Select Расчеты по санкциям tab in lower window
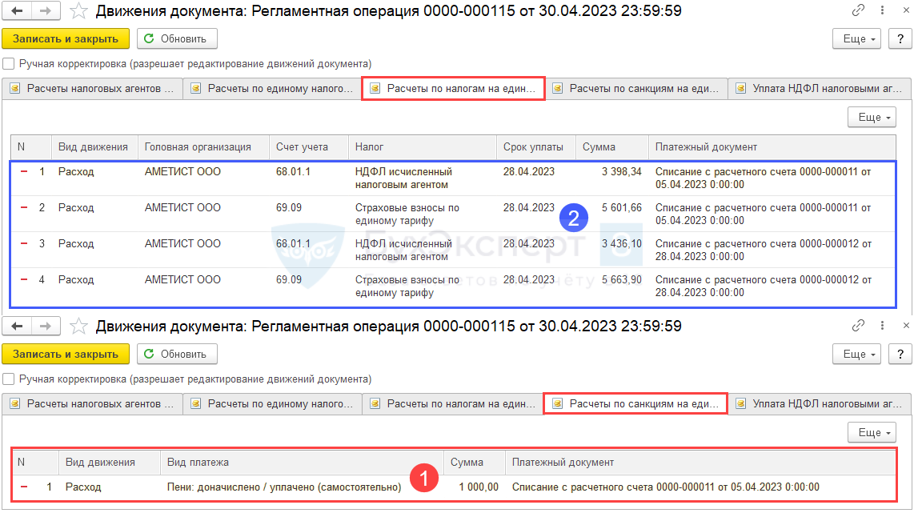Viewport: 914px width, 513px height. [x=635, y=404]
